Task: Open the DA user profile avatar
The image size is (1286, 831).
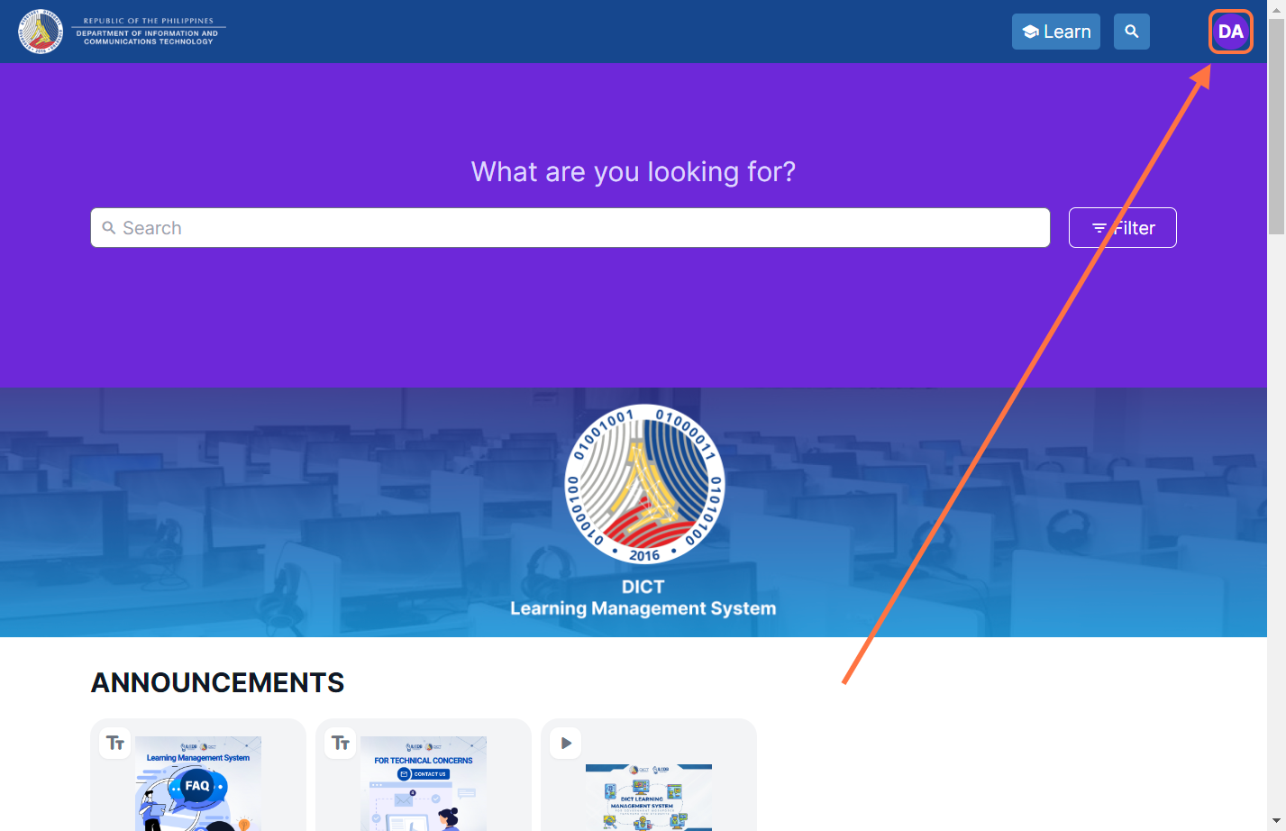Action: 1230,32
